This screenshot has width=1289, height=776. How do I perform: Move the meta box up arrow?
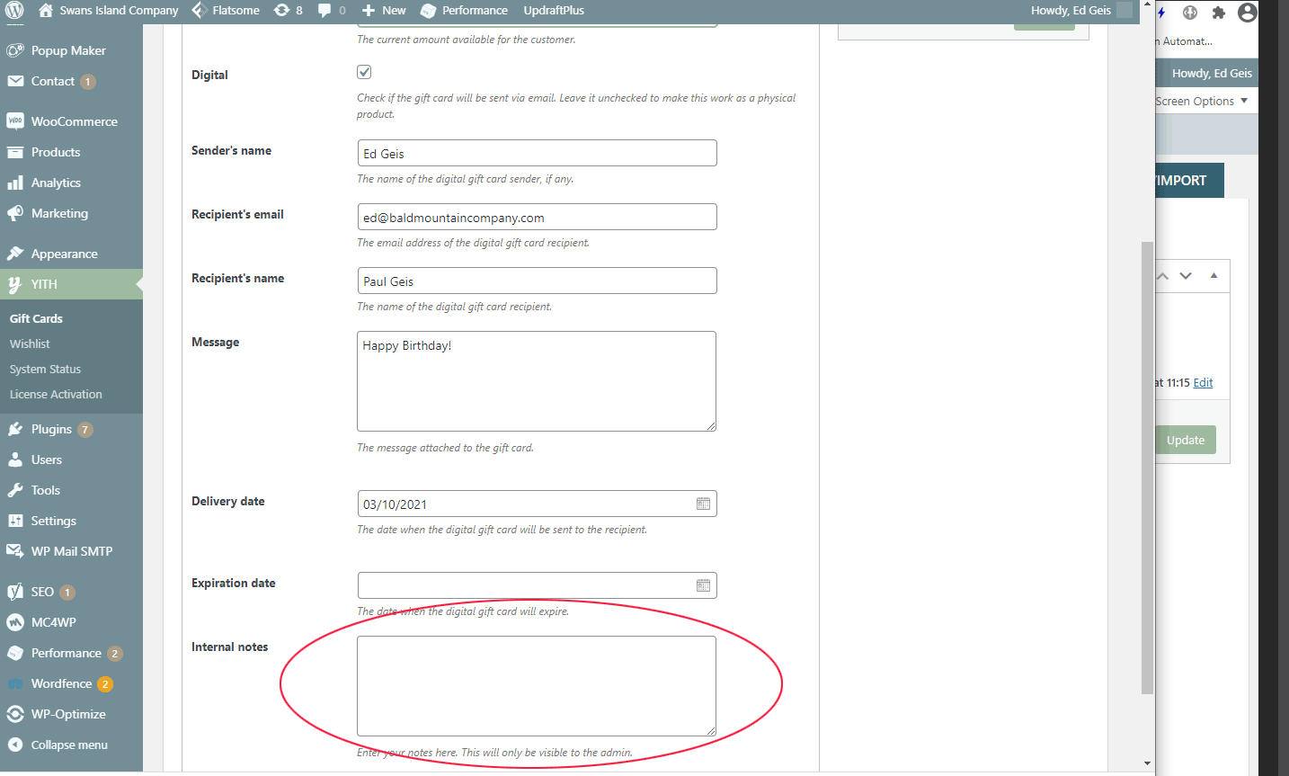tap(1163, 276)
